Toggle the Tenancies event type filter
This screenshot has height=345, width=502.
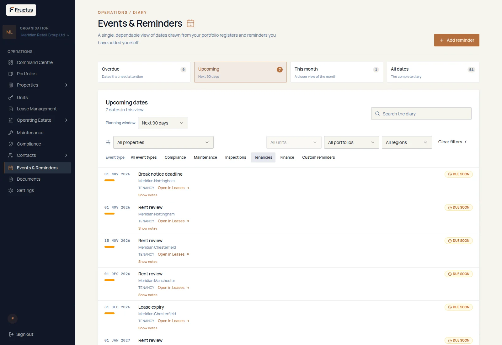click(263, 157)
